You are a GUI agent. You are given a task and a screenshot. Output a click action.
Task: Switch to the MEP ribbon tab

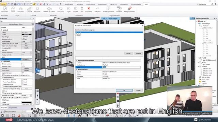click(x=146, y=4)
